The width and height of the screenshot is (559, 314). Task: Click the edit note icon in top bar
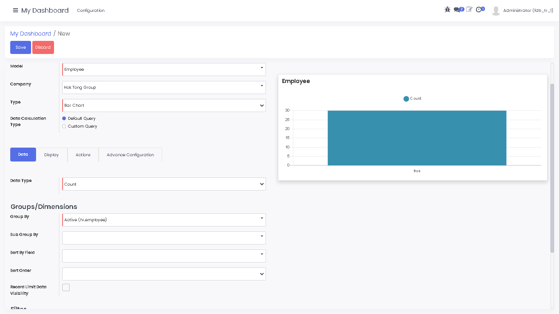click(469, 9)
